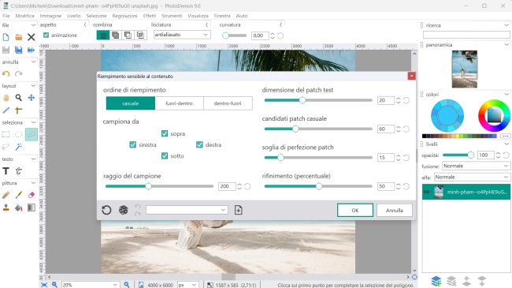This screenshot has width=512, height=288.
Task: Open the alfa mode dropdown
Action: (472, 177)
